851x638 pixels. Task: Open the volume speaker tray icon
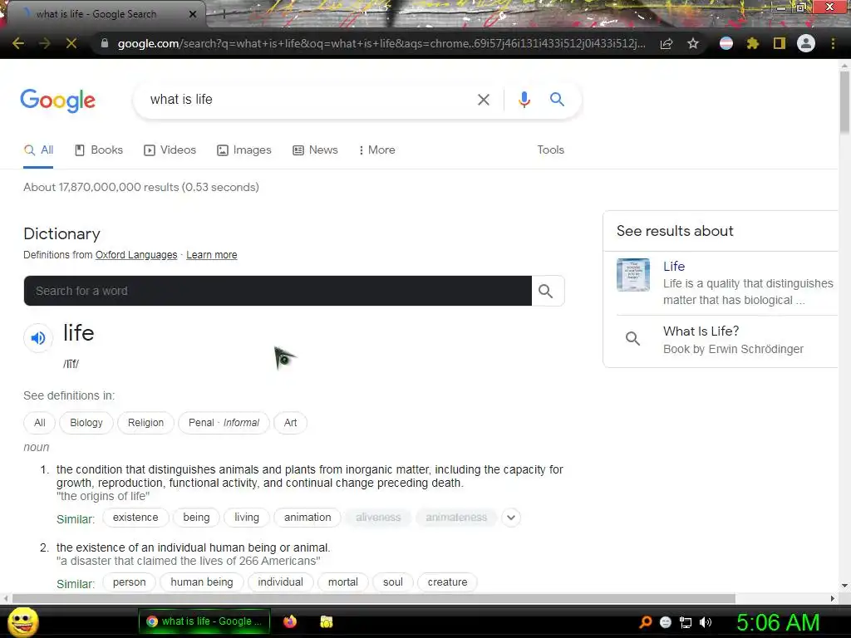tap(706, 622)
